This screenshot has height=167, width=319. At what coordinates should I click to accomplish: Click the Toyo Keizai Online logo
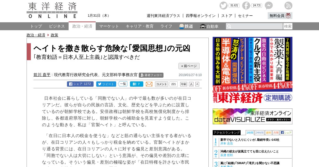coord(52,10)
